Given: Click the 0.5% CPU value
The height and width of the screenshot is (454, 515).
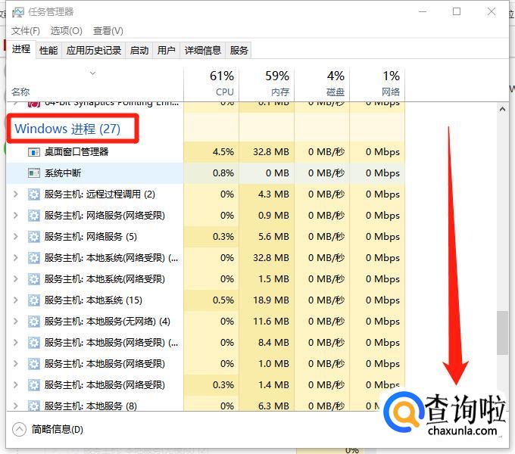Looking at the screenshot, I should point(223,300).
